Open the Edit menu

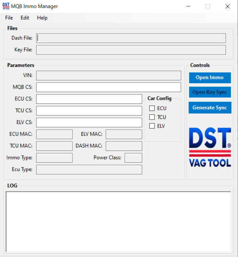point(25,18)
